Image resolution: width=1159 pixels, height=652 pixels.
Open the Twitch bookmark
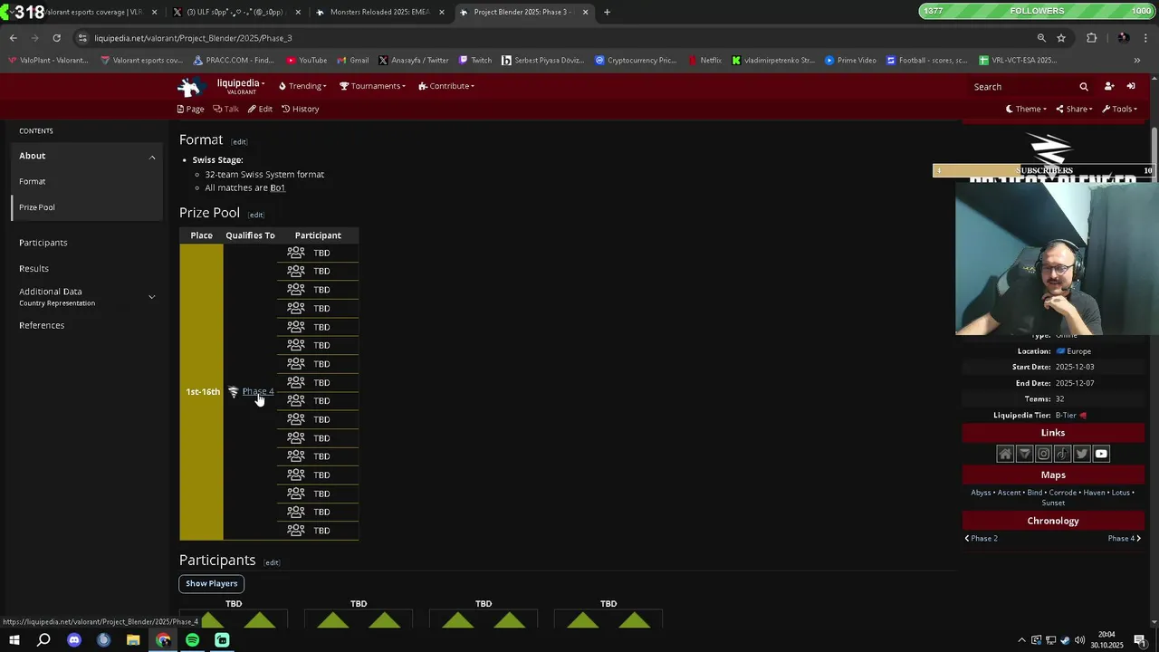tap(475, 61)
